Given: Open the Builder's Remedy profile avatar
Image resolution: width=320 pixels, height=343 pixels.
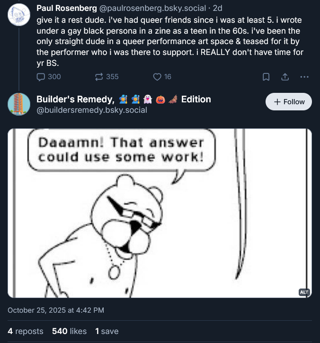Looking at the screenshot, I should tap(19, 104).
